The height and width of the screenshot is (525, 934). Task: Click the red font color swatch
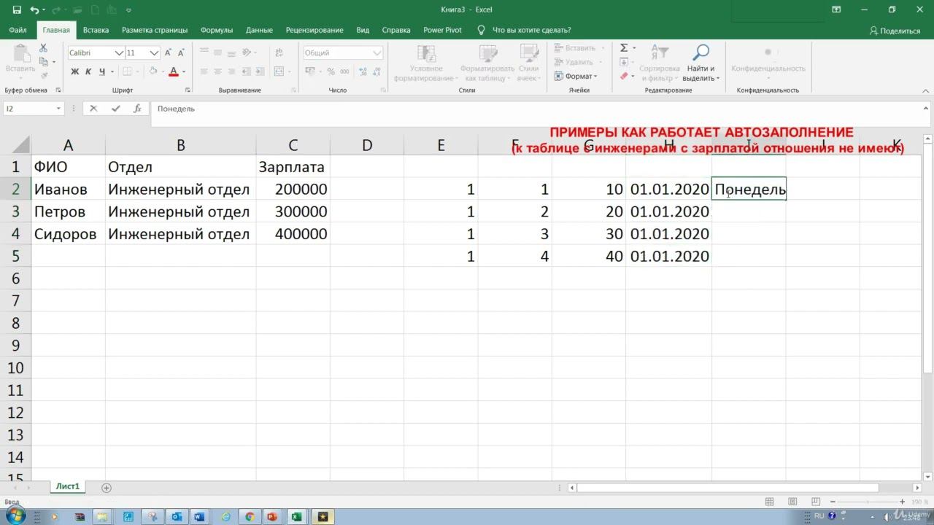click(174, 71)
